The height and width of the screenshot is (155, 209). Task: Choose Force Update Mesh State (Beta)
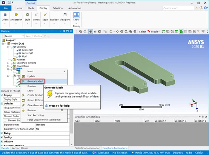coord(44,120)
